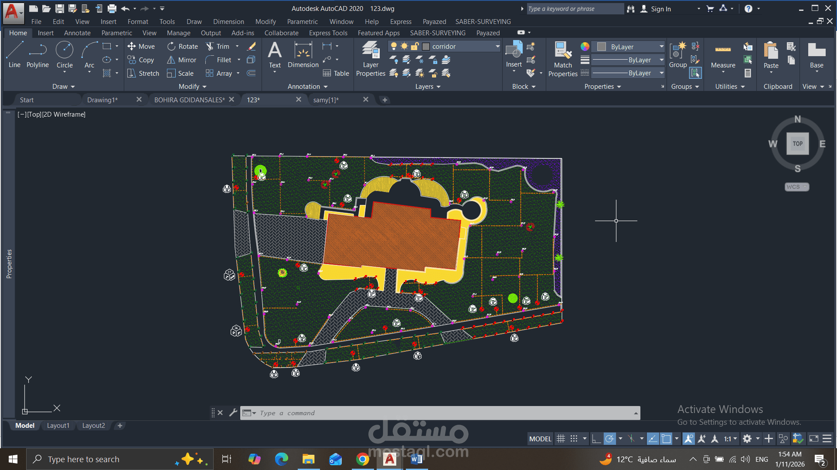837x470 pixels.
Task: Click the ByLayer object color swatch
Action: point(602,47)
